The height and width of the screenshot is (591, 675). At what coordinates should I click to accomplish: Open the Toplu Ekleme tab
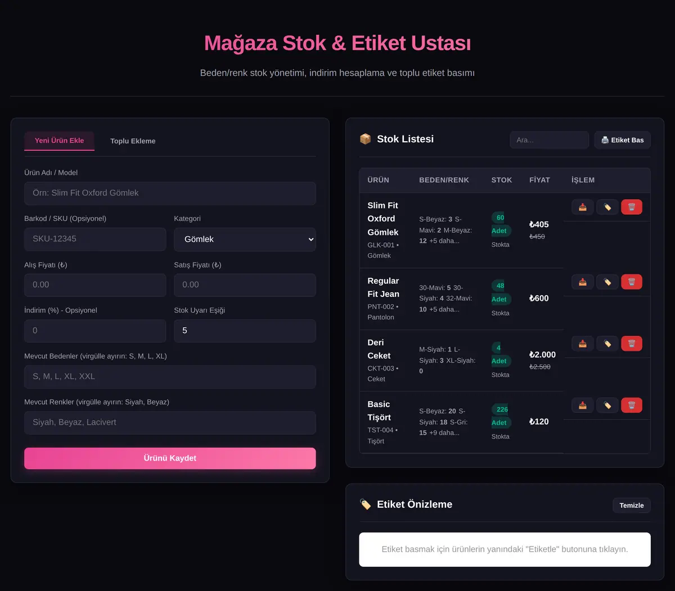133,141
